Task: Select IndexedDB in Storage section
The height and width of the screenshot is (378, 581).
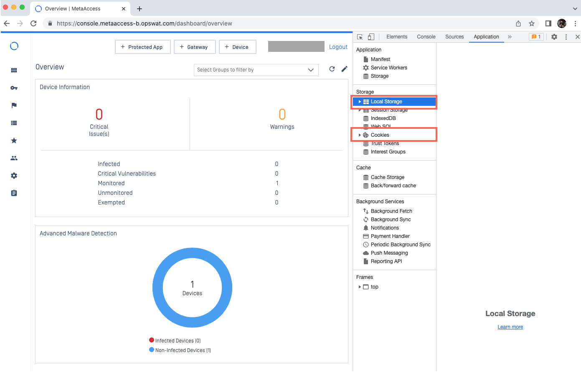Action: pyautogui.click(x=383, y=118)
